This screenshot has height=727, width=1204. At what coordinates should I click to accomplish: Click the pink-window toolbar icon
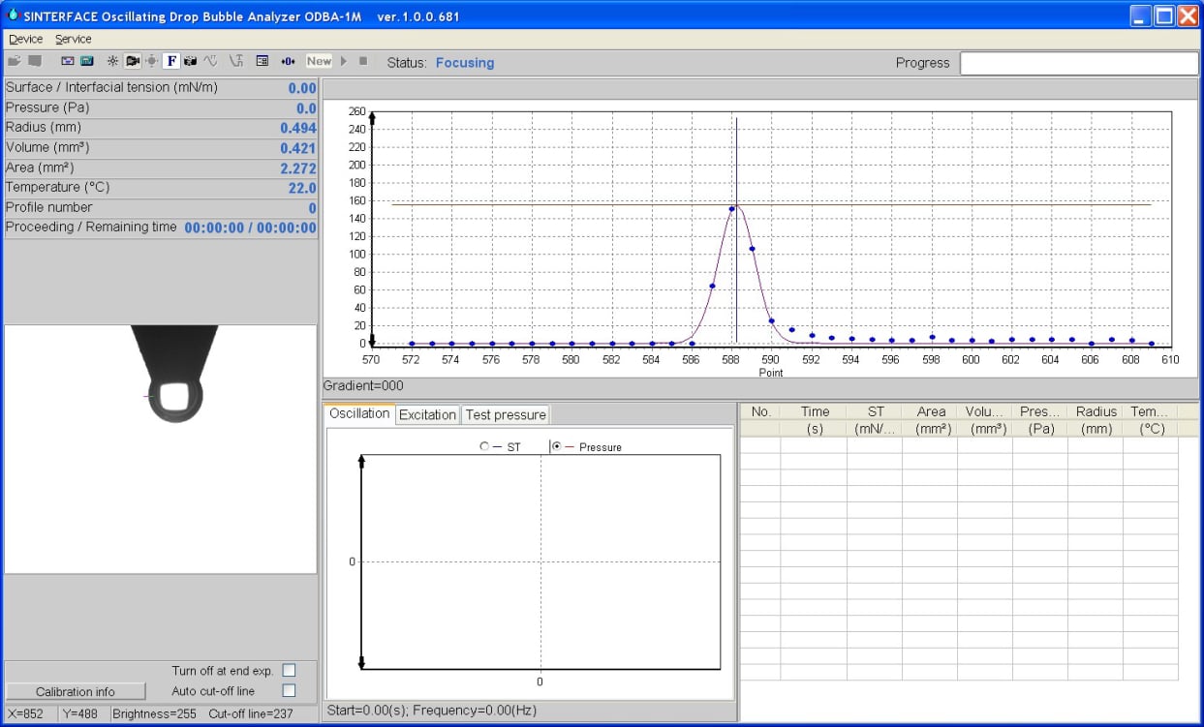tap(68, 61)
